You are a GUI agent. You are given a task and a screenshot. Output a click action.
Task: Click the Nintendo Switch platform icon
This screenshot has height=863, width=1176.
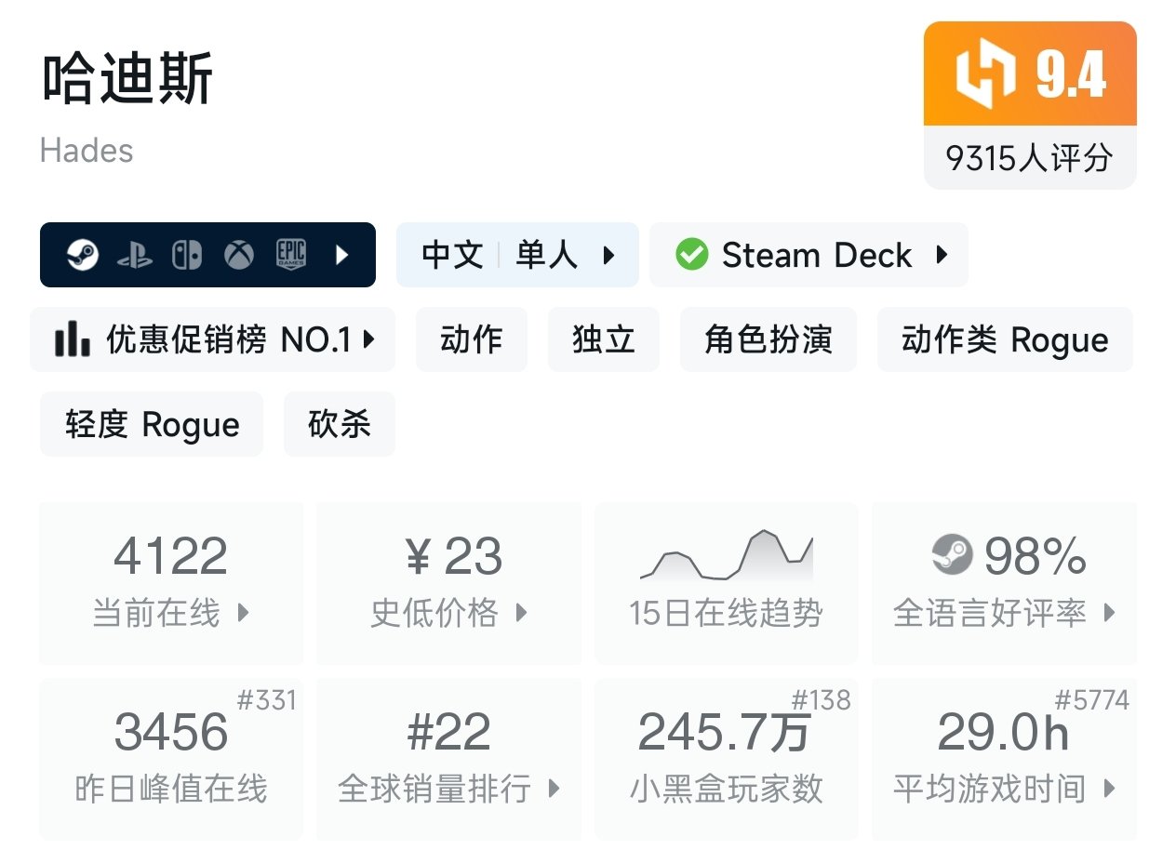187,255
